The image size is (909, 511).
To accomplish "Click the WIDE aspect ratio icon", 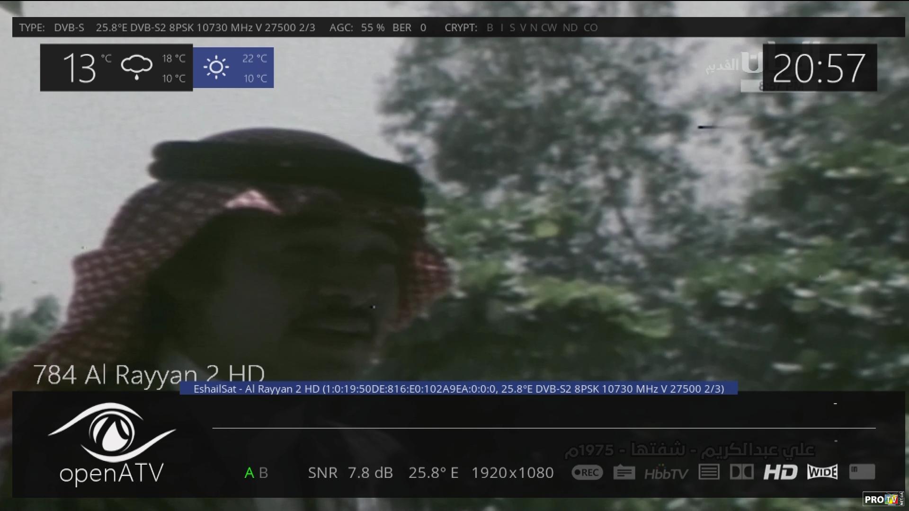I will click(822, 472).
